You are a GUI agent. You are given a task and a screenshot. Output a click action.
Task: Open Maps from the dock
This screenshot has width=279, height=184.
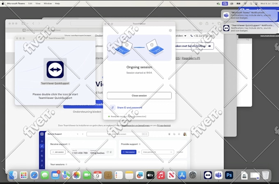click(66, 175)
